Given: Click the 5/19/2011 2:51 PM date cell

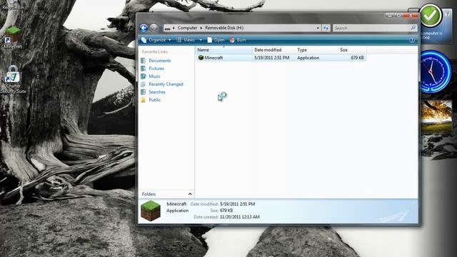Looking at the screenshot, I should [271, 58].
